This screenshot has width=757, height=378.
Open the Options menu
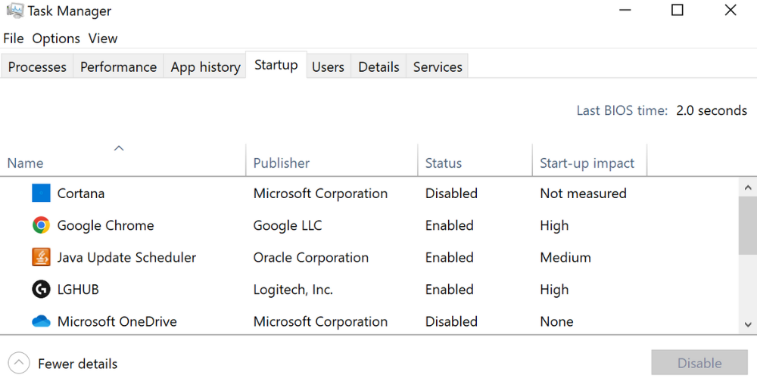click(x=56, y=39)
